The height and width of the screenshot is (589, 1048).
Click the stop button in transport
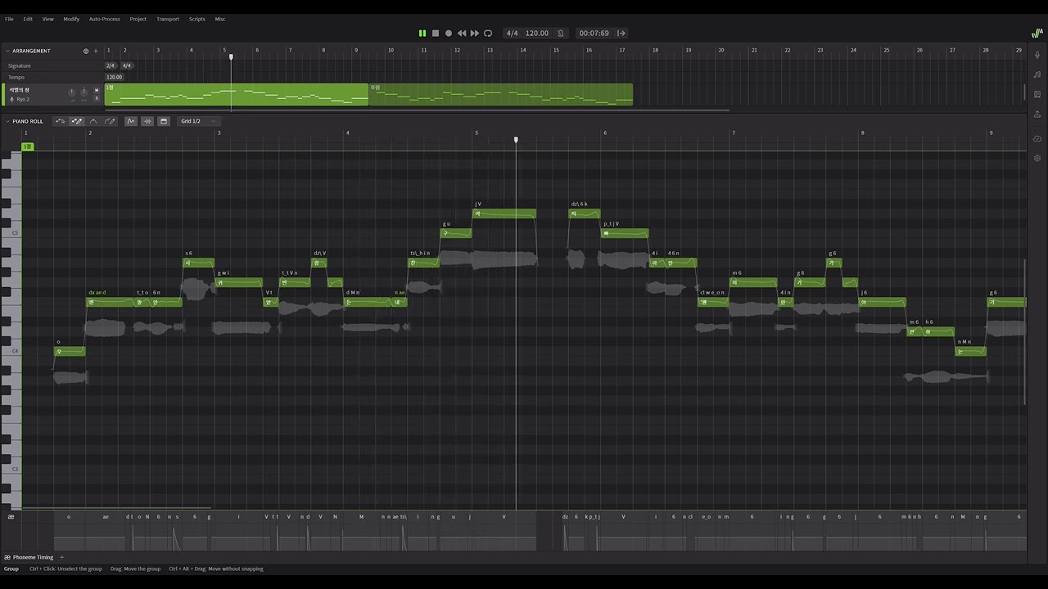436,34
